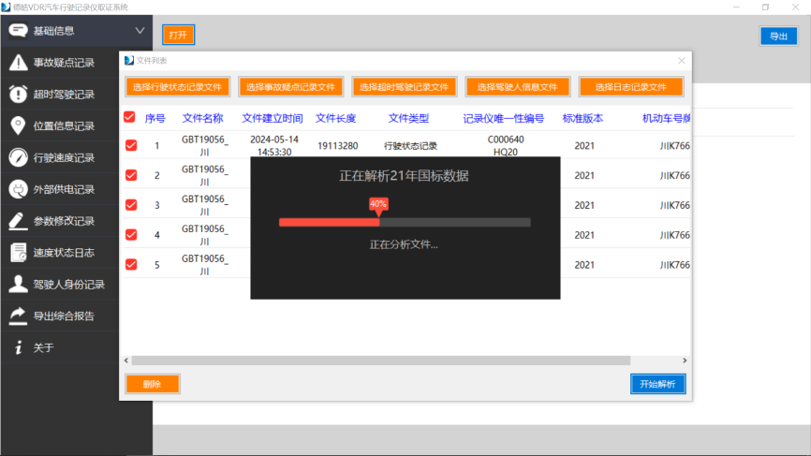Screen dimensions: 811x456
Task: Click the 超时驾驶记录 alarm clock icon
Action: click(18, 94)
